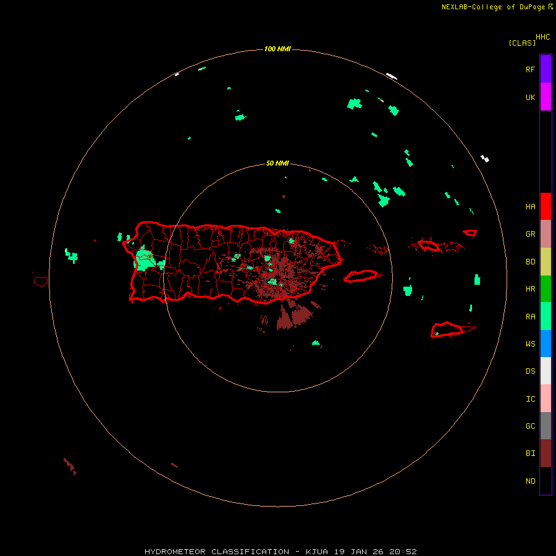Select the light pink IC swatch

point(545,398)
